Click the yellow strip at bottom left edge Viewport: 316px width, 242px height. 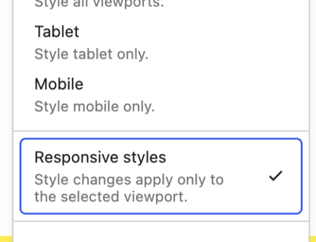tap(6, 239)
